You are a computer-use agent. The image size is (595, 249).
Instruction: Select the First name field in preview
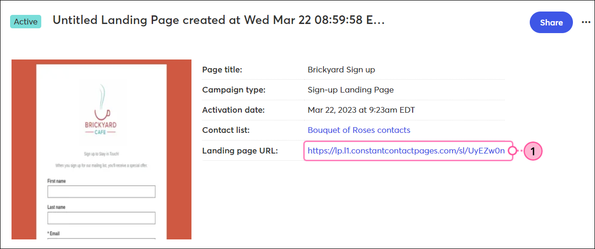(101, 191)
